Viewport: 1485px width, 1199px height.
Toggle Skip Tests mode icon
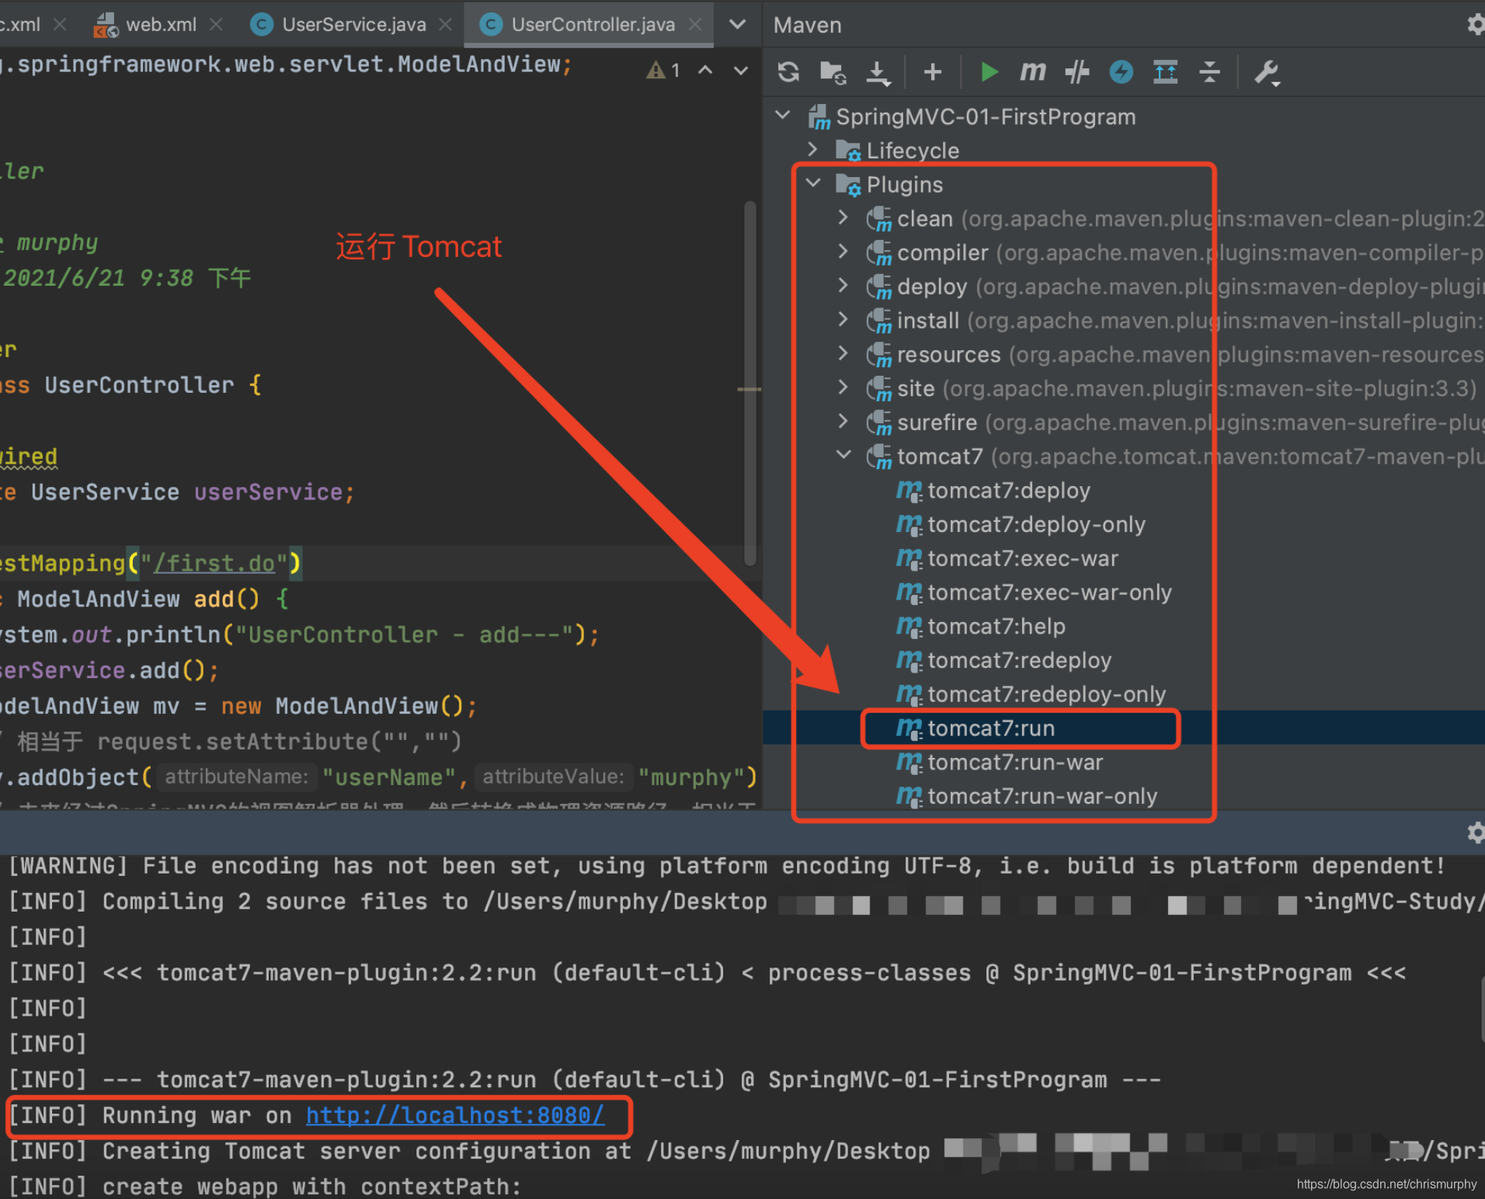tap(1076, 72)
